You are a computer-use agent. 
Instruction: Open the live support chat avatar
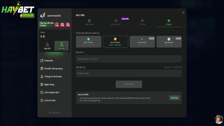[x=219, y=119]
